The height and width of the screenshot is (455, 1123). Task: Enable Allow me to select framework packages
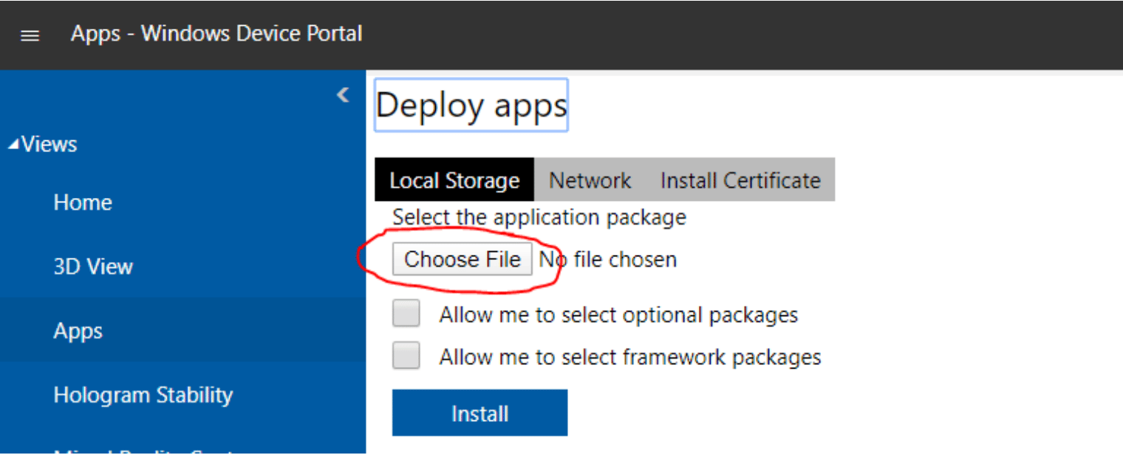pos(406,356)
